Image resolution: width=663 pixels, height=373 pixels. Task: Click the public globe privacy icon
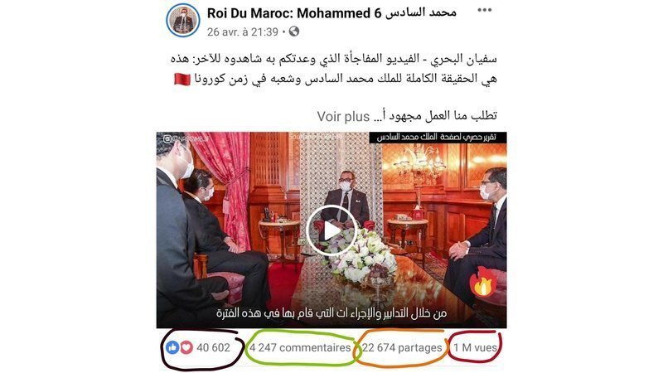(x=294, y=31)
